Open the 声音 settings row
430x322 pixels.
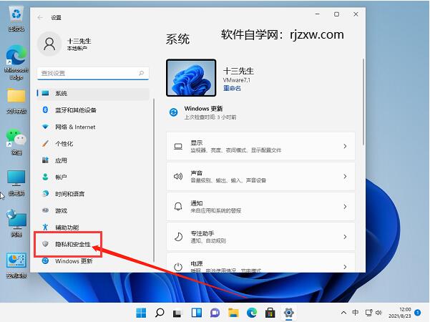click(x=261, y=176)
